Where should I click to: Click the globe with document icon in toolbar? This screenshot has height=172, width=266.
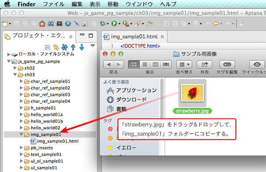pos(85,23)
